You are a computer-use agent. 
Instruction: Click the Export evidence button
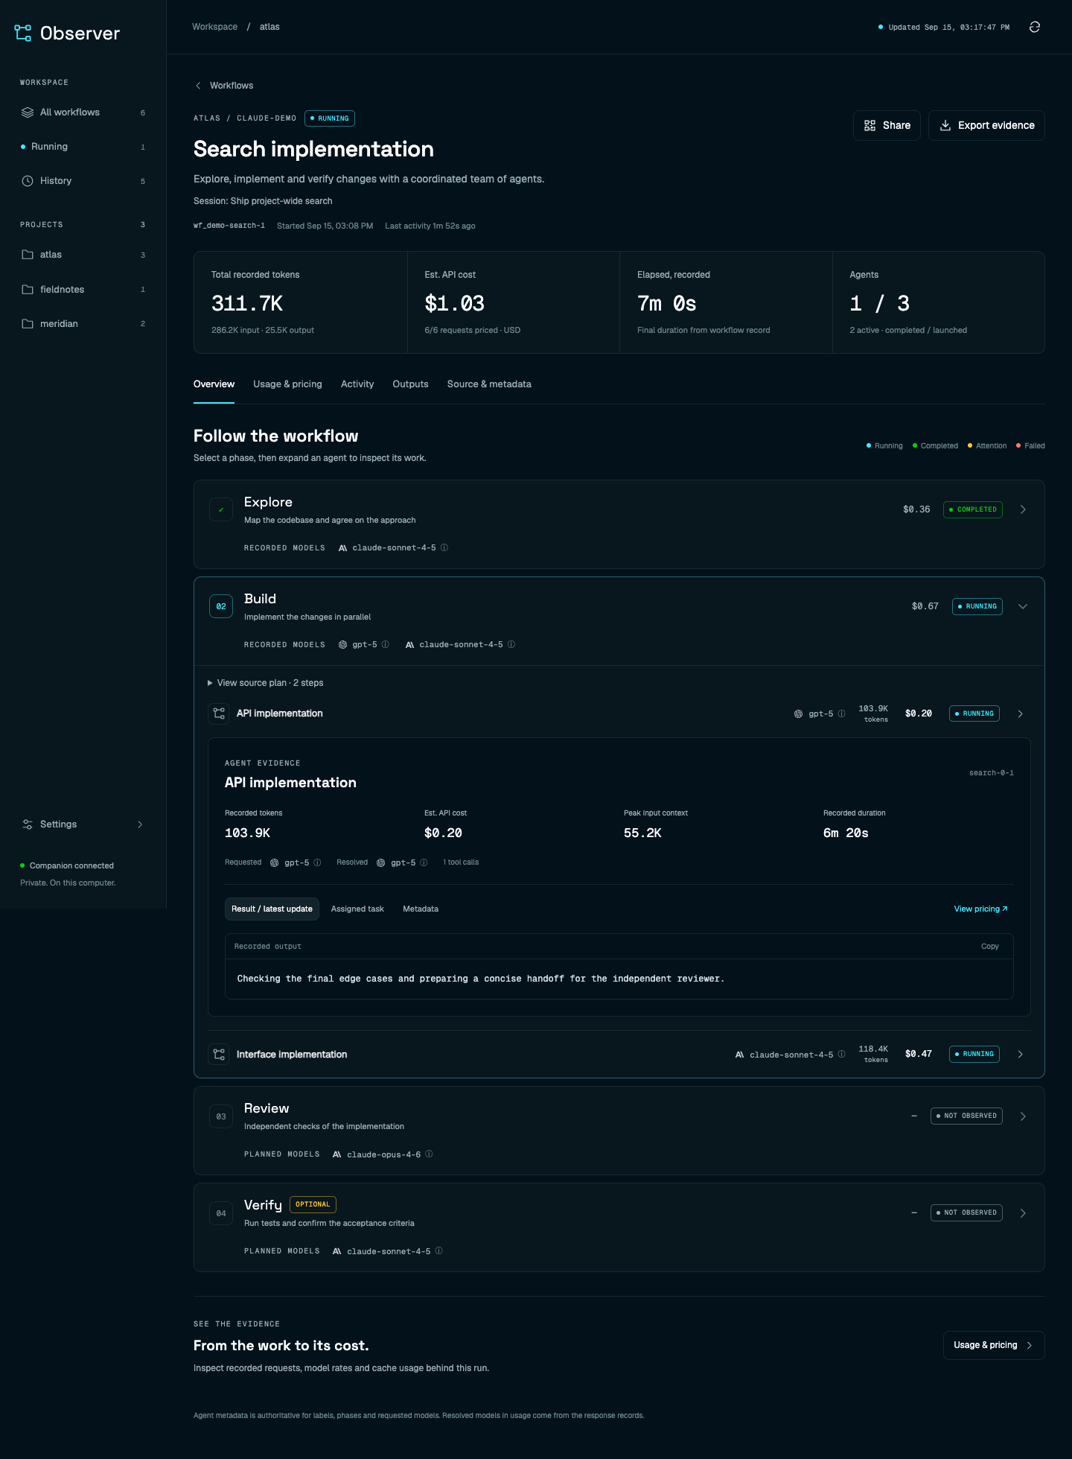986,125
